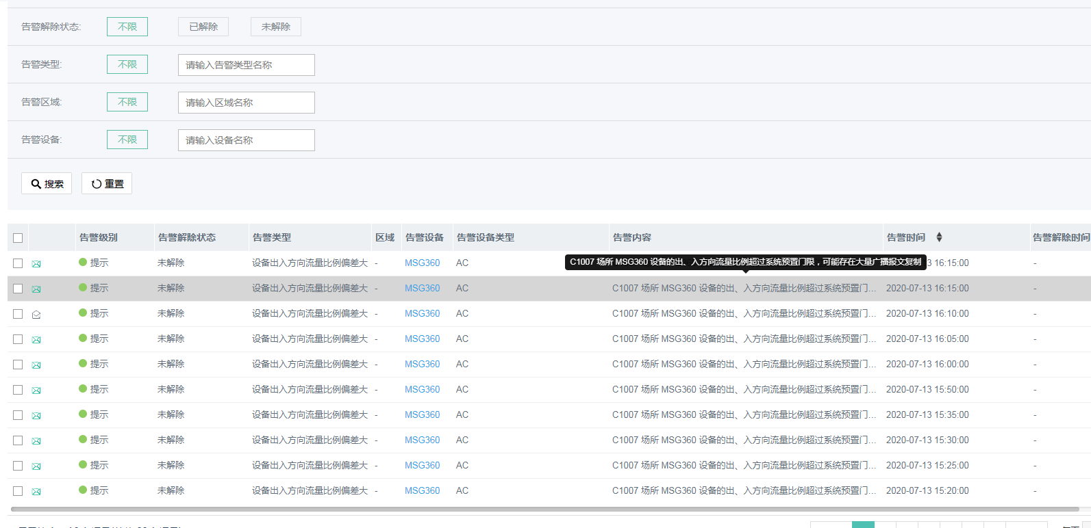
Task: Select 已解除 alarm clearance status filter
Action: click(x=203, y=27)
